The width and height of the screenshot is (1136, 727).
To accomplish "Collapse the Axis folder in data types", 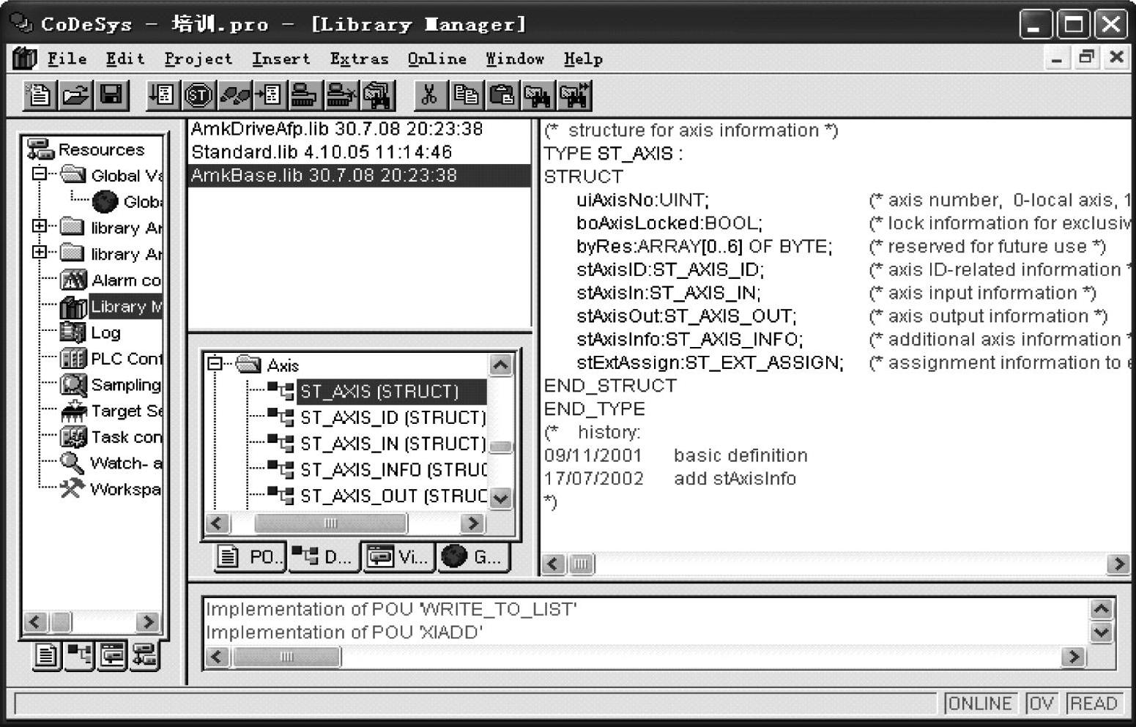I will click(215, 363).
